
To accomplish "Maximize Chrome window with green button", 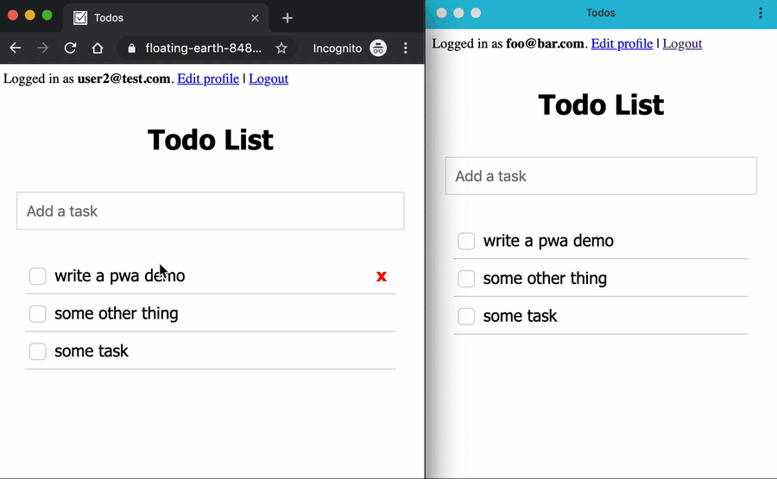I will [47, 16].
